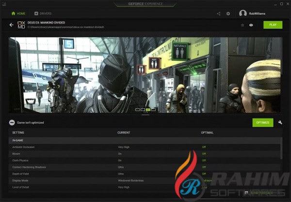Click the game install path text
The height and width of the screenshot is (202, 291).
click(x=66, y=27)
